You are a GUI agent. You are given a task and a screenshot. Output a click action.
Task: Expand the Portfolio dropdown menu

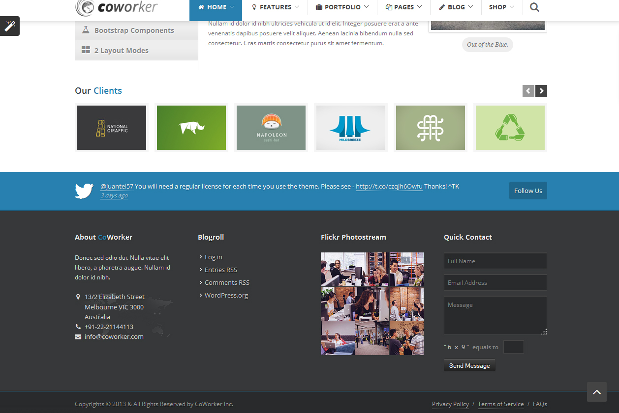pyautogui.click(x=342, y=7)
